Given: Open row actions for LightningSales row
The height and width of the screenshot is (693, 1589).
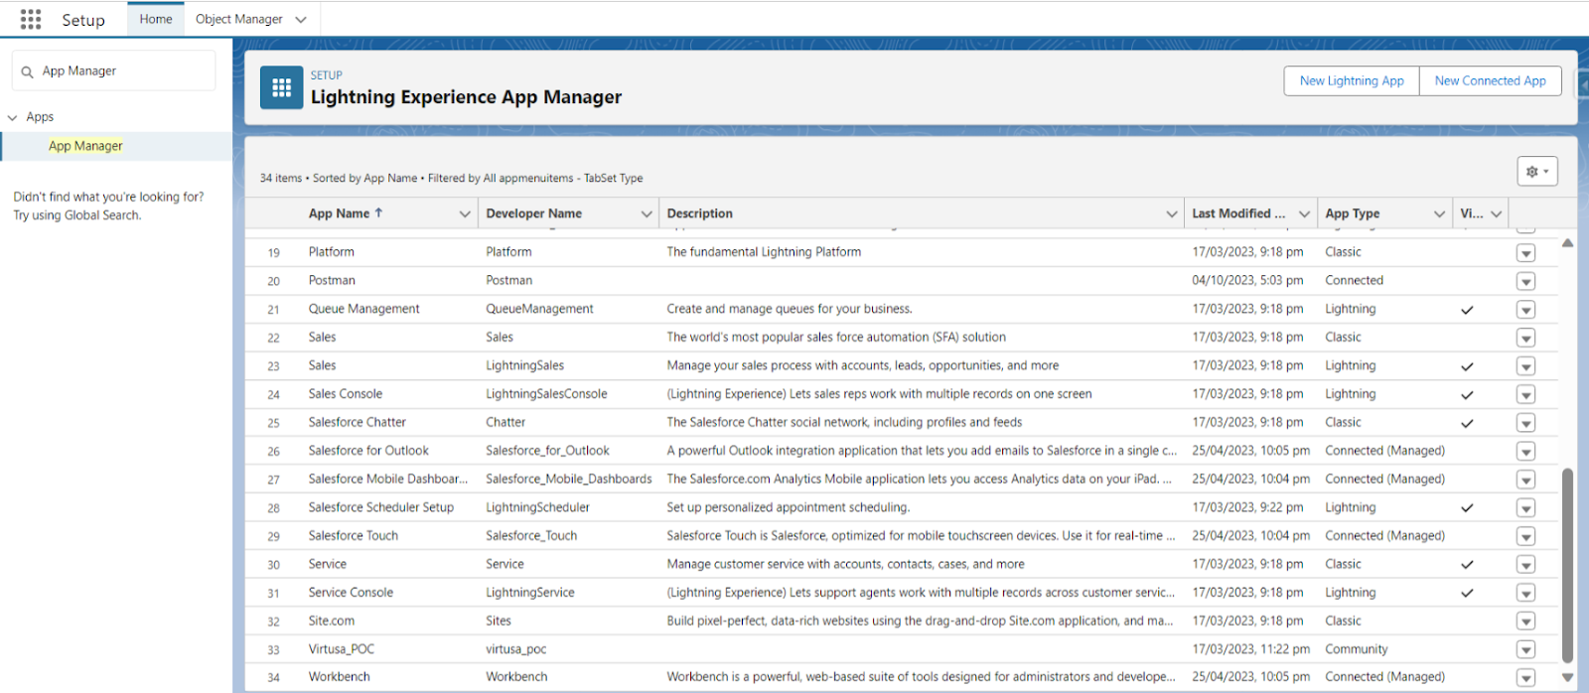Looking at the screenshot, I should [x=1526, y=366].
